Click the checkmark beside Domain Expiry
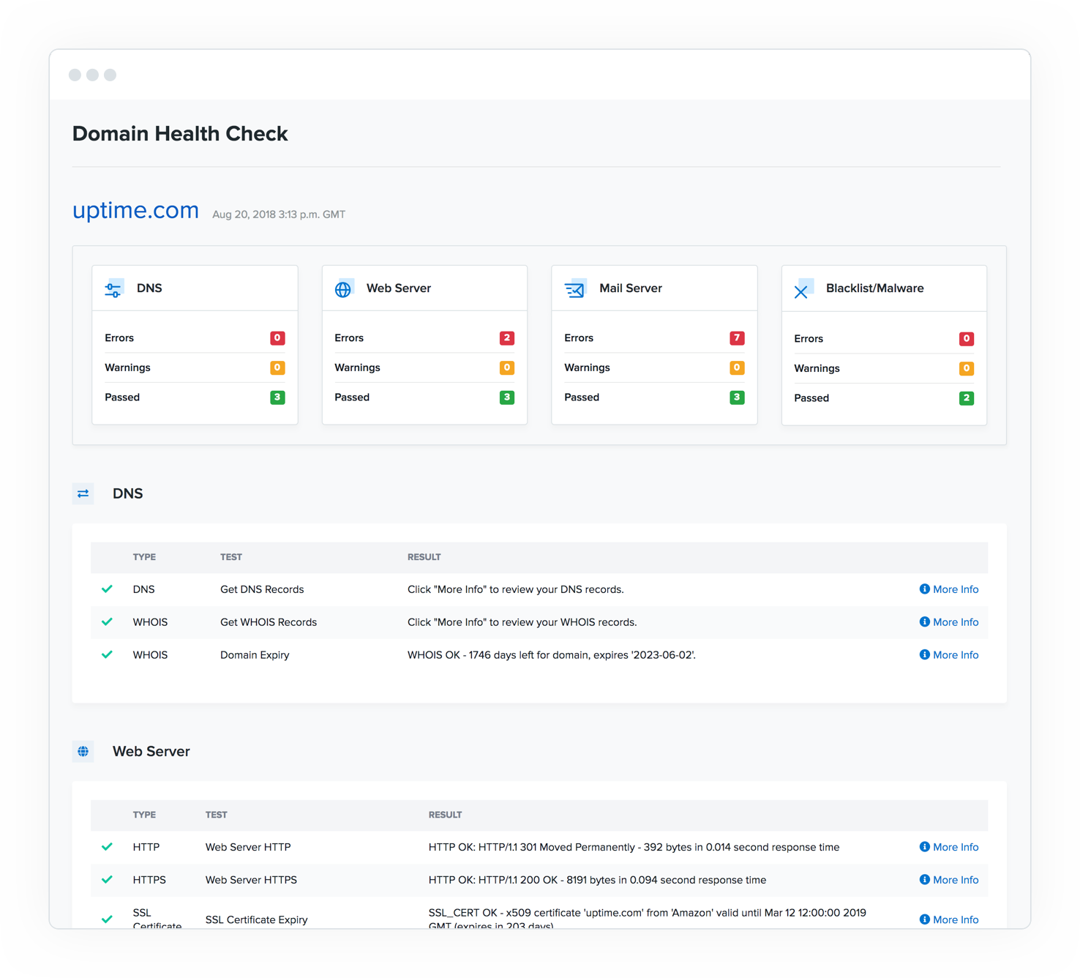Image resolution: width=1080 pixels, height=978 pixels. (x=107, y=655)
